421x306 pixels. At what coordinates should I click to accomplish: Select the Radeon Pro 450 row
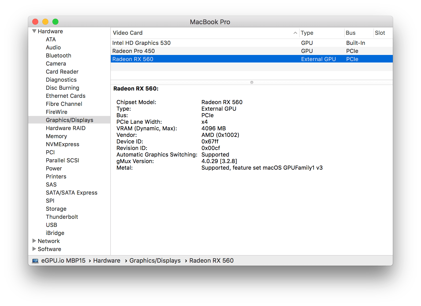click(252, 51)
